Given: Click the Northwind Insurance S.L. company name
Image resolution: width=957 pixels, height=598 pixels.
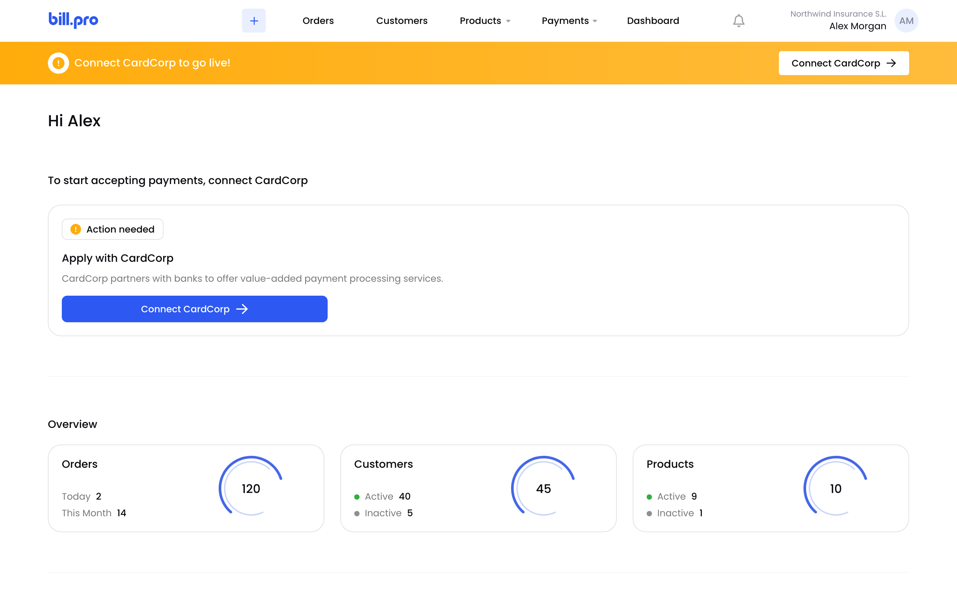Looking at the screenshot, I should (x=838, y=14).
